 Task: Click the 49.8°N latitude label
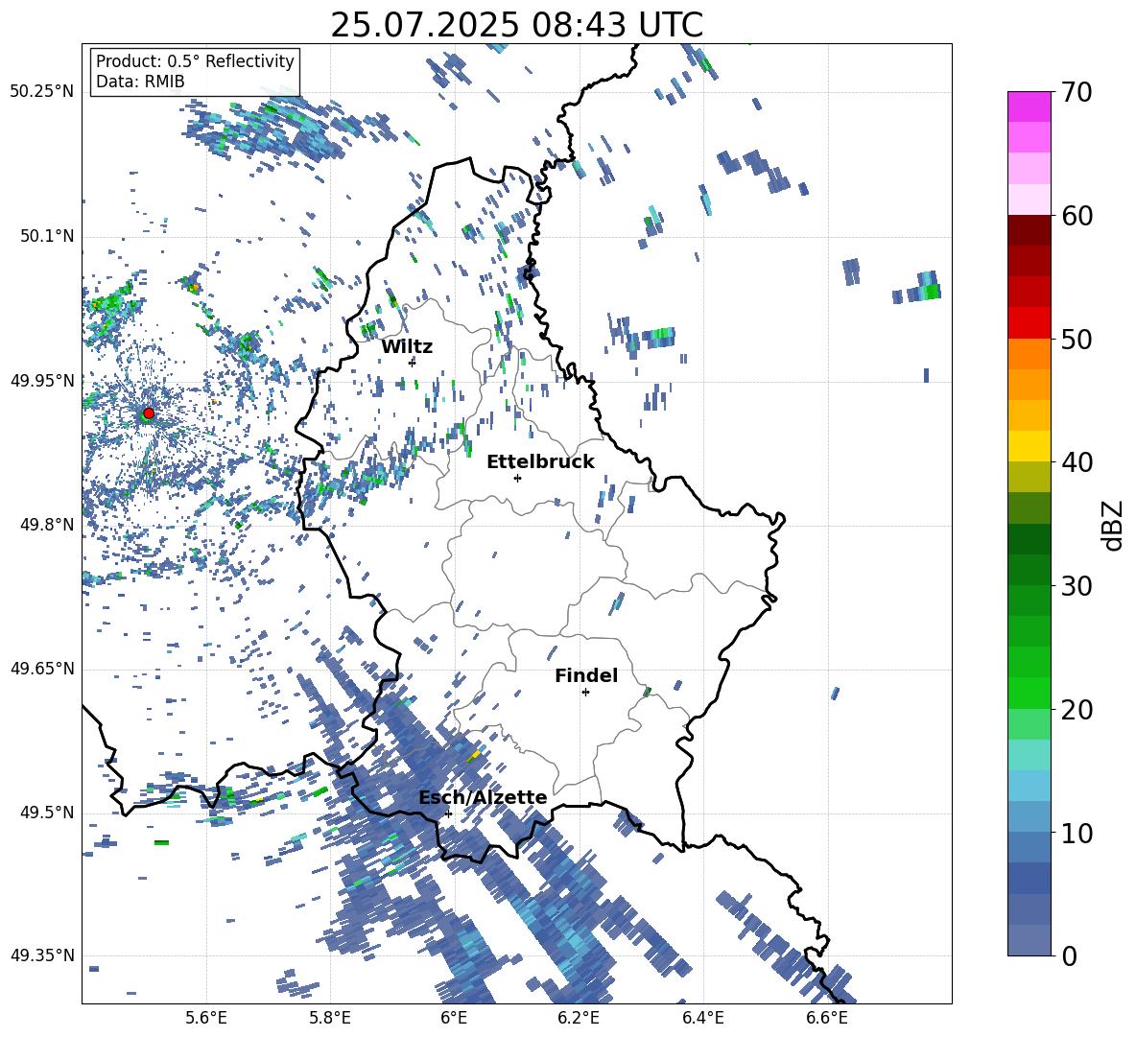coord(47,525)
